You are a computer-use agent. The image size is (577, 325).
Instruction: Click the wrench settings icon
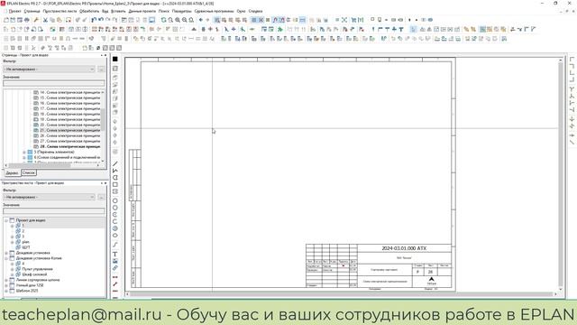coord(36,20)
